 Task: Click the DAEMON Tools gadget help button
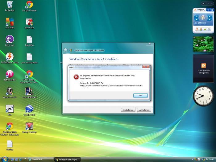pyautogui.click(x=208, y=10)
